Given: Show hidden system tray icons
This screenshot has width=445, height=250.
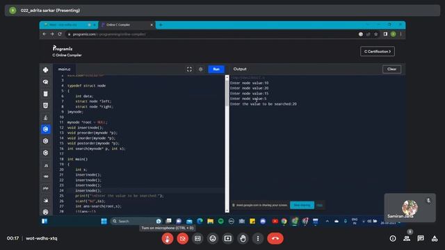Looking at the screenshot, I should (327, 221).
